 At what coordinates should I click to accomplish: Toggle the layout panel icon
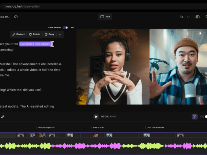pos(197,17)
